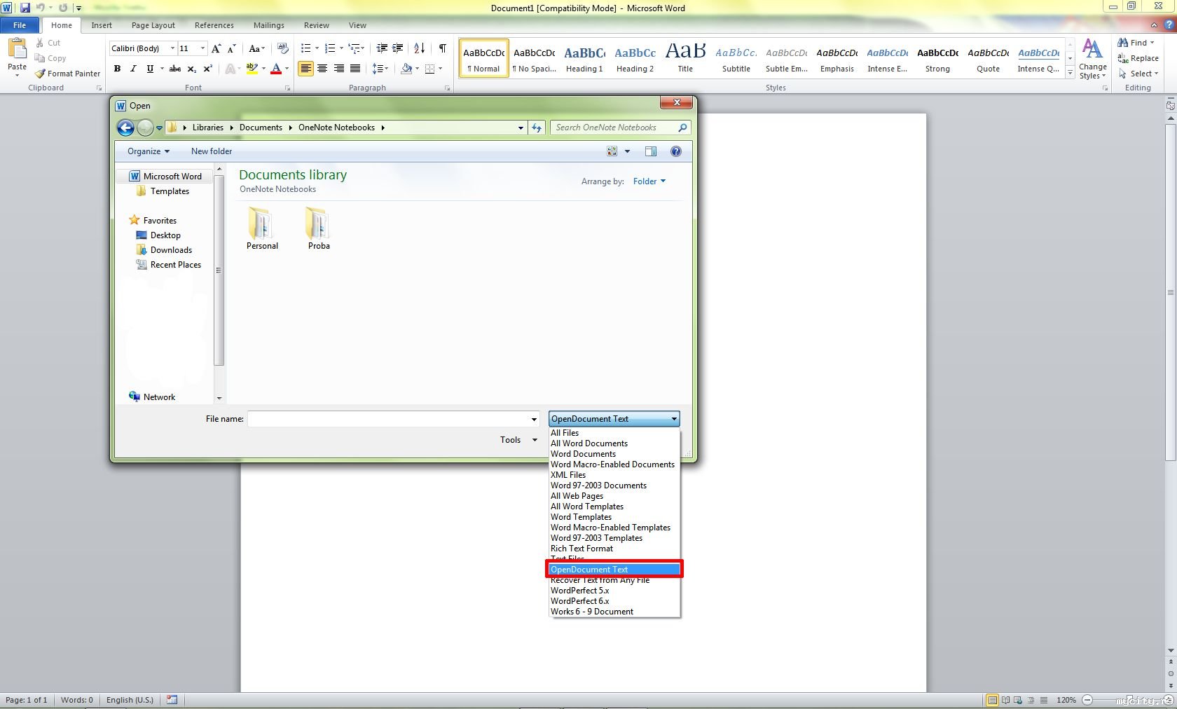Toggle Superscript formatting
Viewport: 1177px width, 709px height.
pyautogui.click(x=208, y=69)
